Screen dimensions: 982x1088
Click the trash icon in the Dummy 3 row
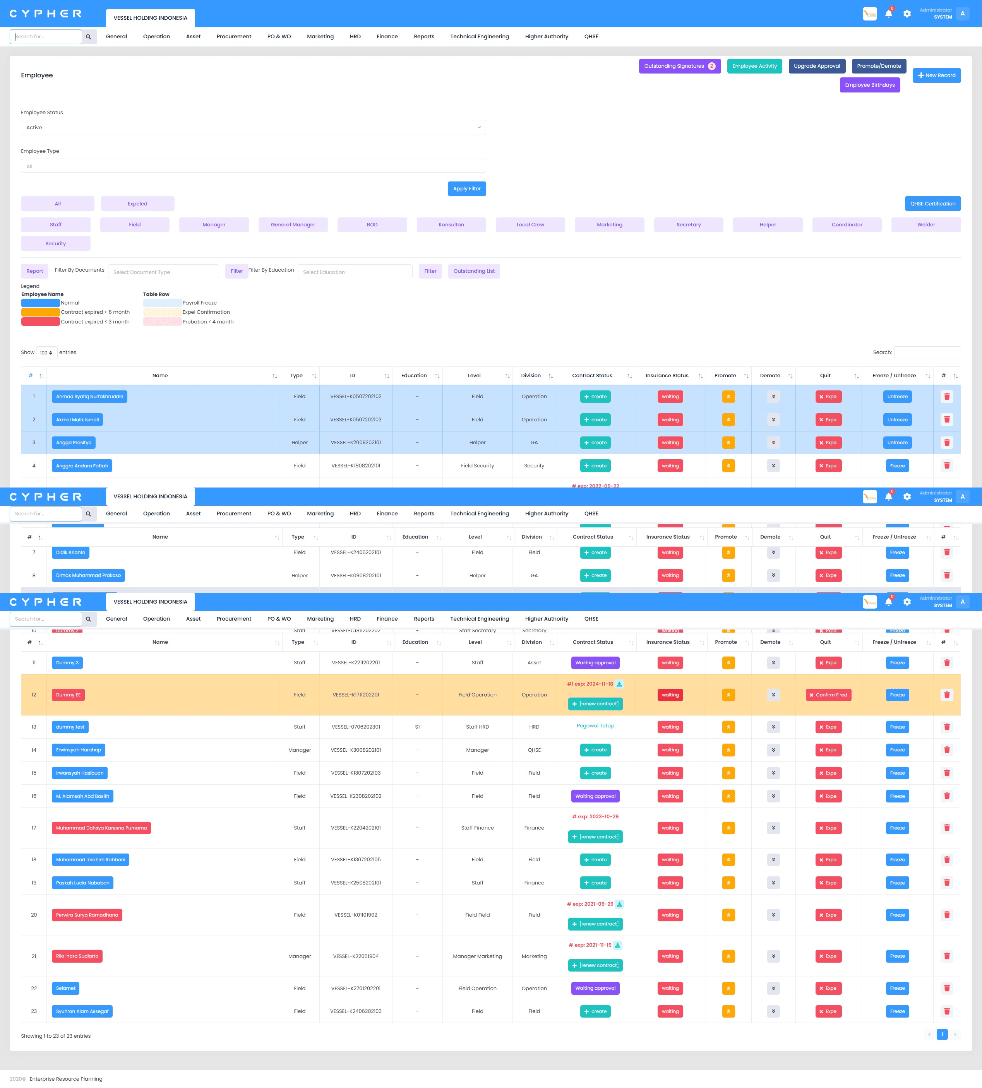[946, 662]
